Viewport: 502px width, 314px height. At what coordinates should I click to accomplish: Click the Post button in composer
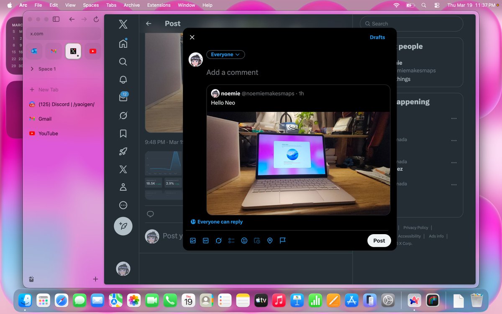(379, 240)
